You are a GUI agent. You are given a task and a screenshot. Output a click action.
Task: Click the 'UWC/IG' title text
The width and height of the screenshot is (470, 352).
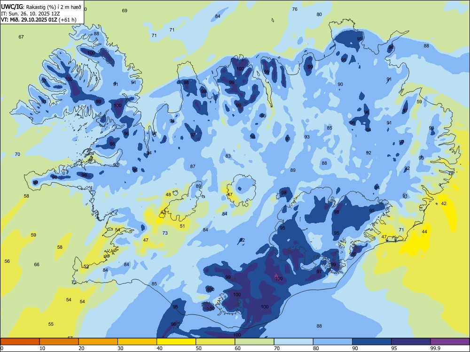[x=12, y=7]
